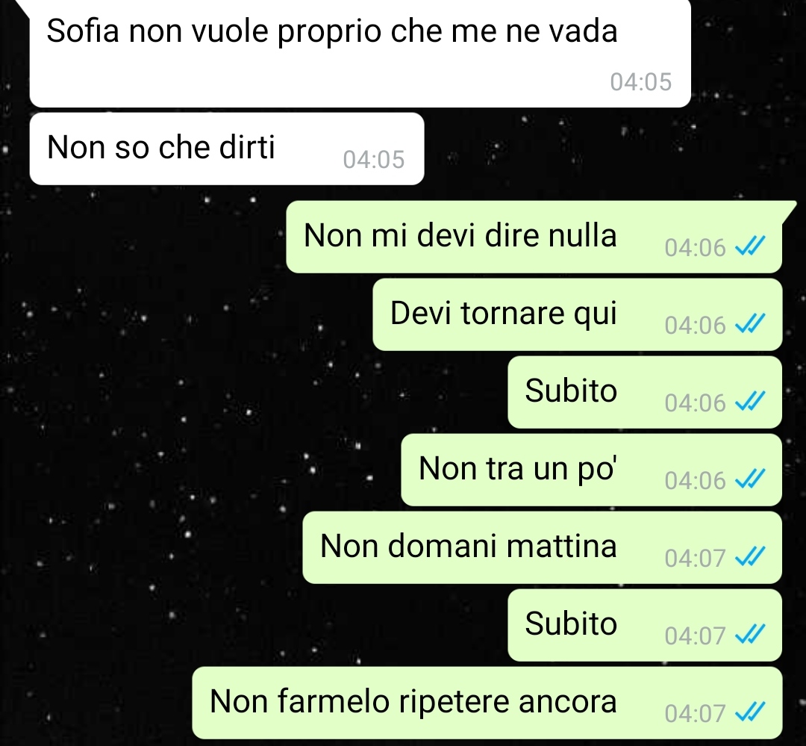Select the 'Devi tornare qui' message
Image resolution: width=806 pixels, height=746 pixels.
point(577,314)
